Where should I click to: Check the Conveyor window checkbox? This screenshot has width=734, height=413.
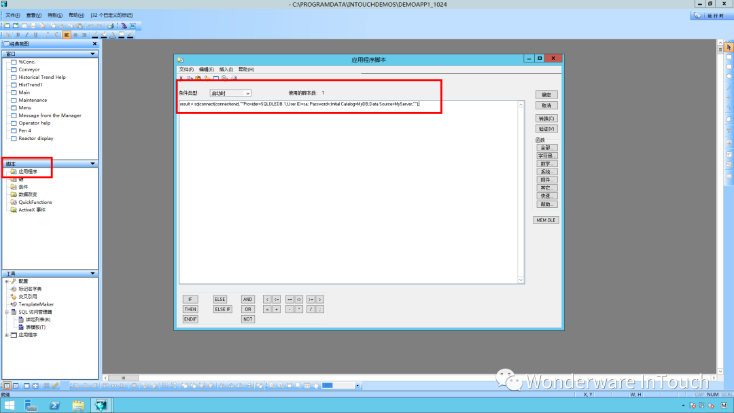[x=15, y=69]
